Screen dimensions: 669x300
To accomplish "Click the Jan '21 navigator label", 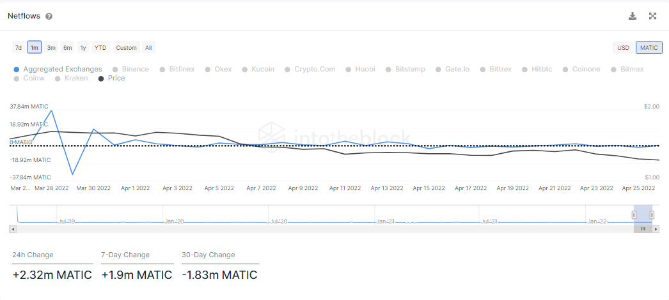I will click(386, 221).
